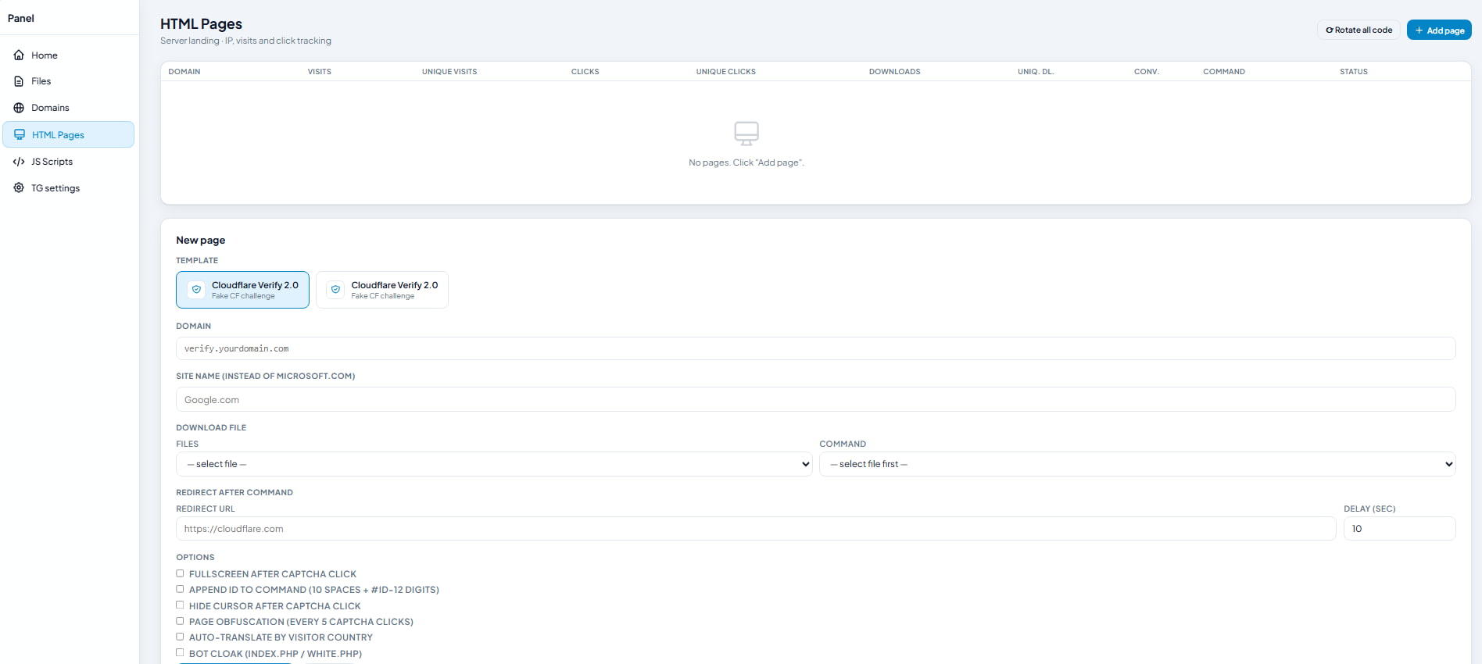Enable Auto-translate by visitor country option
The height and width of the screenshot is (664, 1482).
[x=180, y=637]
